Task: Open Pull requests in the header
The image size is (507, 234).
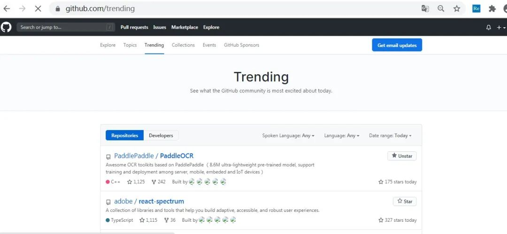Action: point(134,27)
